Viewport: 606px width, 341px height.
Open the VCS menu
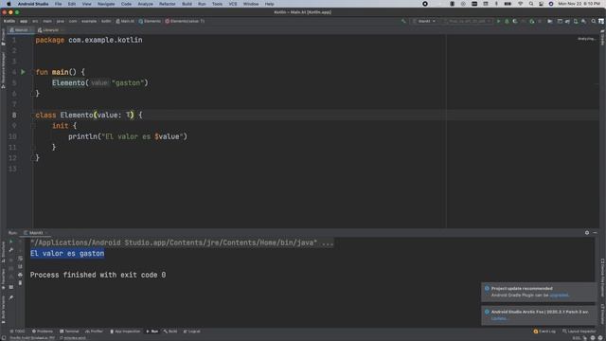tap(233, 4)
